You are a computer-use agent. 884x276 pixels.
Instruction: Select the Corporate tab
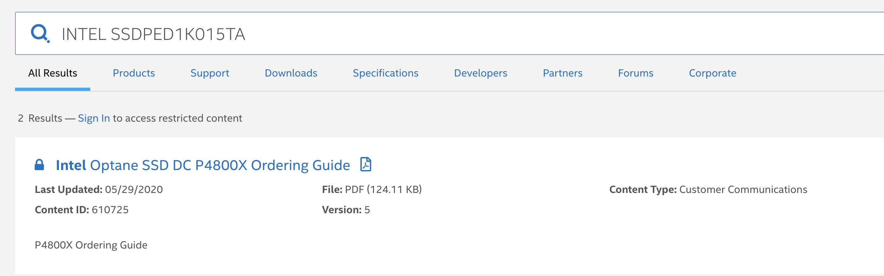click(x=713, y=73)
